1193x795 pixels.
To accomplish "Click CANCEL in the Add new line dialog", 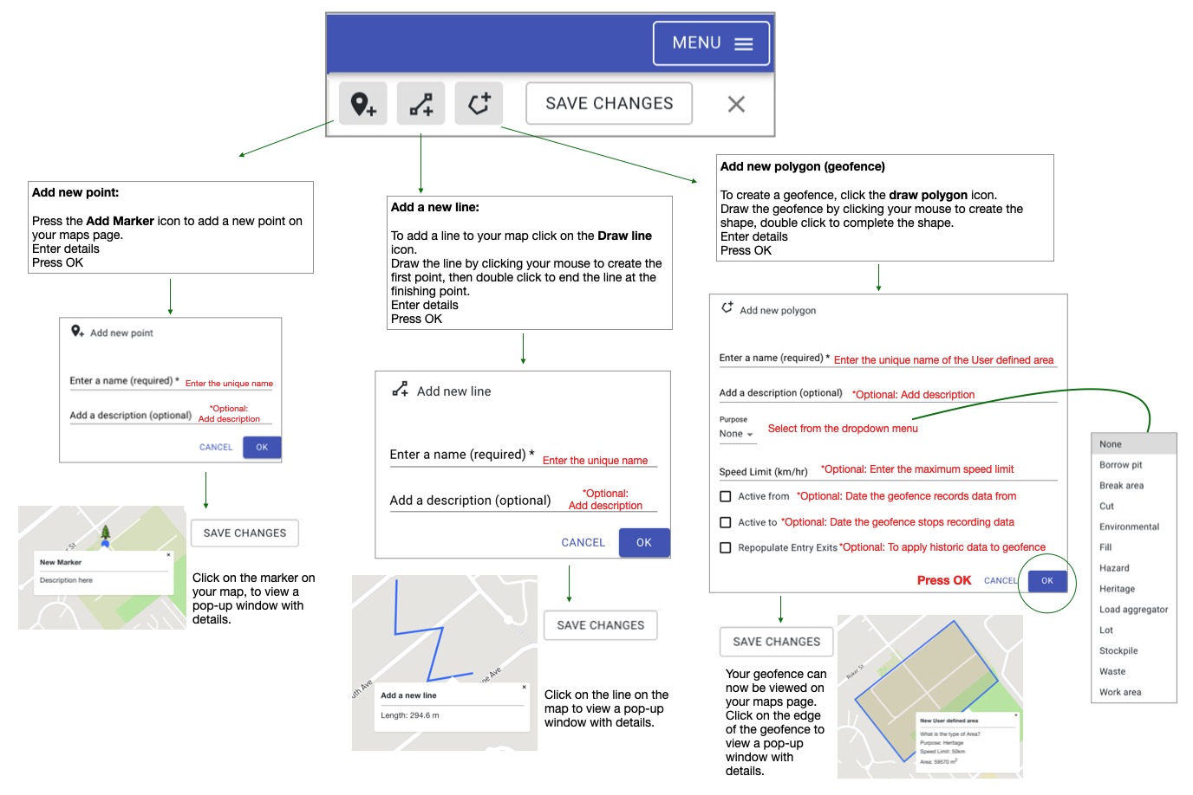I will pos(583,542).
